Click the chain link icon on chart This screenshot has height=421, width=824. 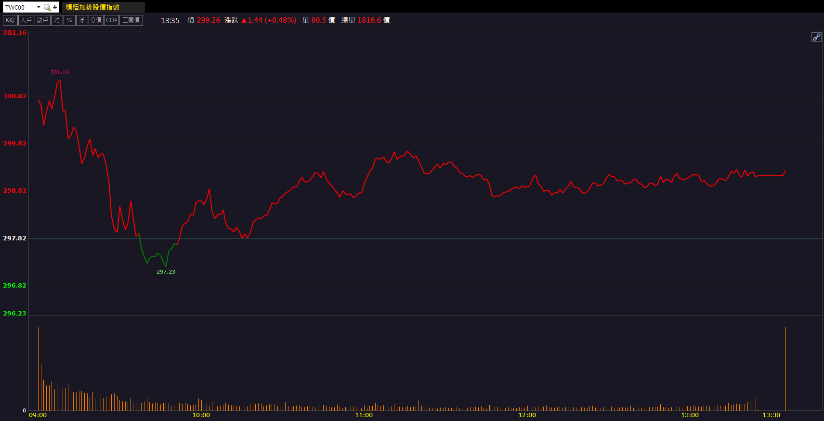click(816, 37)
